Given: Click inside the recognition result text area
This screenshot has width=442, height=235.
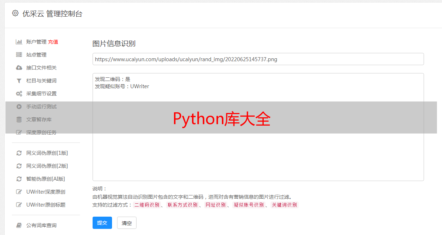Looking at the screenshot, I should 258,127.
